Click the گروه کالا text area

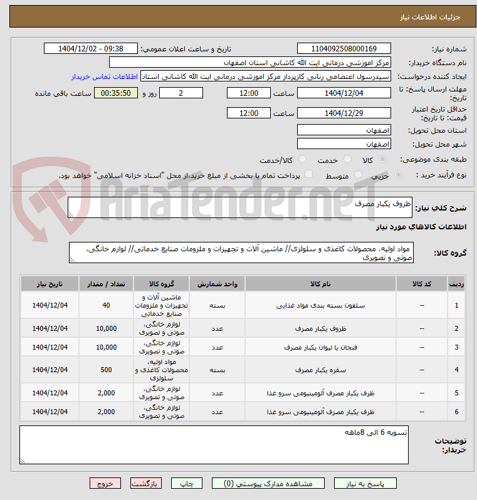pyautogui.click(x=241, y=253)
